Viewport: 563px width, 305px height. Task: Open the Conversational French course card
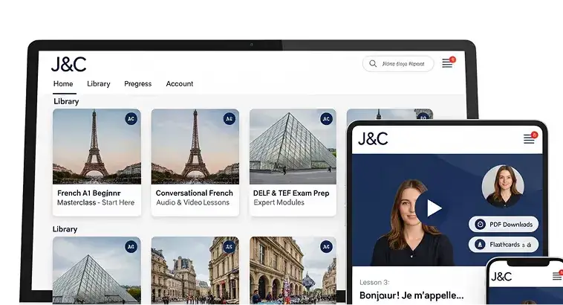pos(195,163)
